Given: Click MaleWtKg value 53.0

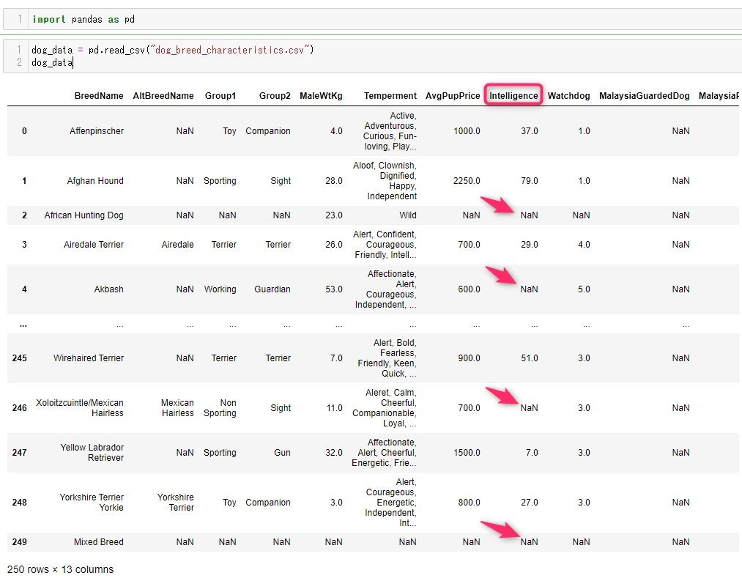Looking at the screenshot, I should pyautogui.click(x=334, y=289).
